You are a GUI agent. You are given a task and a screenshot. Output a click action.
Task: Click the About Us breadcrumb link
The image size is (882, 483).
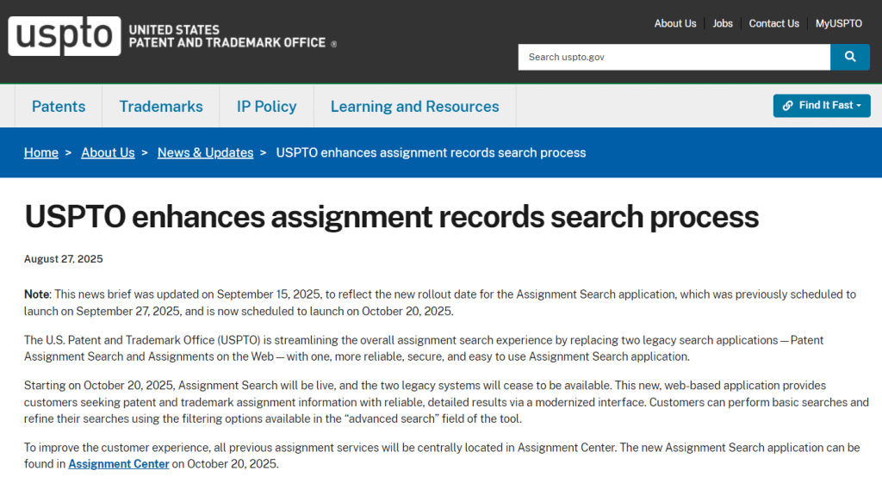(108, 152)
